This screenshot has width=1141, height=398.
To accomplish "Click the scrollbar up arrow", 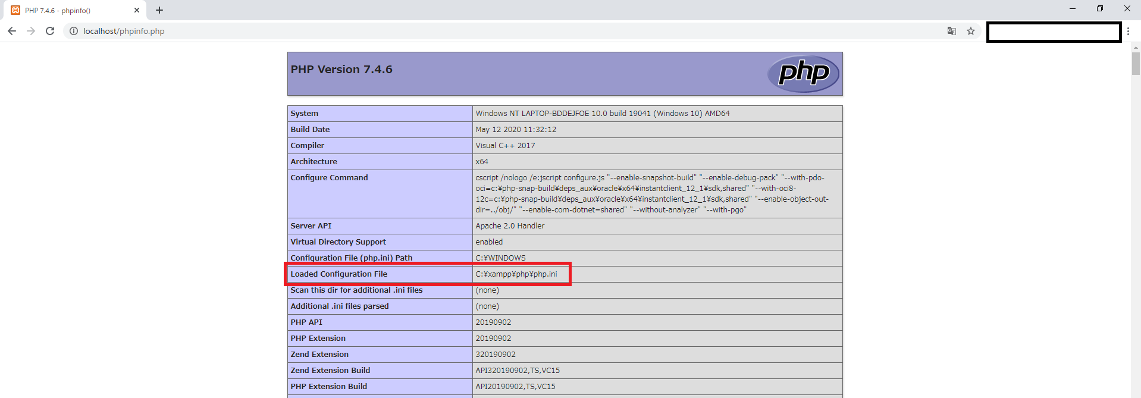I will tap(1136, 46).
